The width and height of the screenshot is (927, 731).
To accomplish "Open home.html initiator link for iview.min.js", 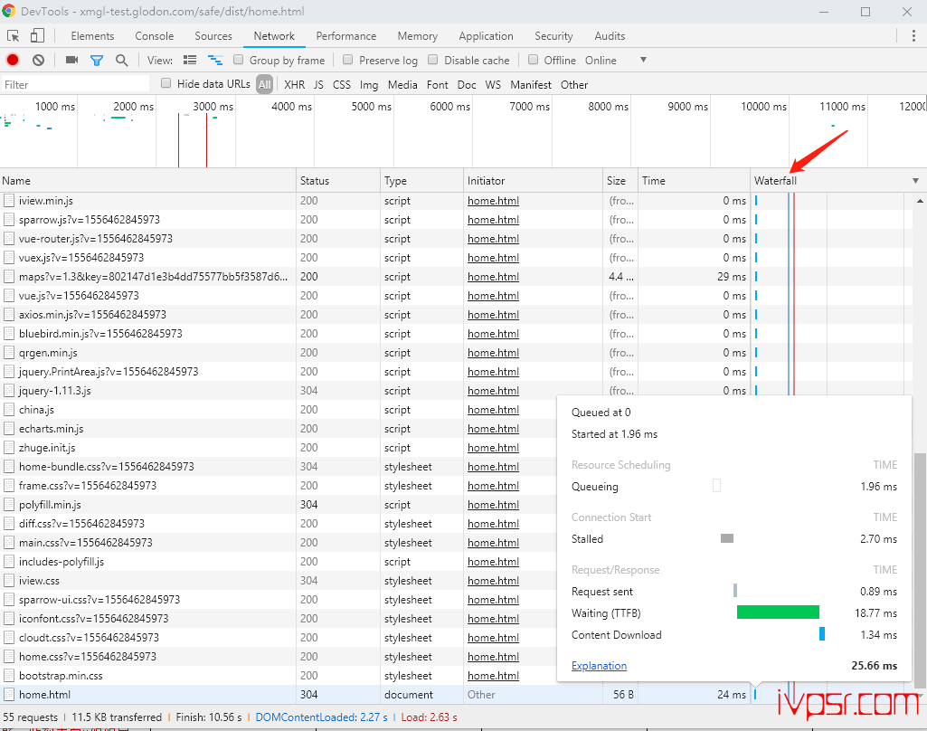I will 493,201.
